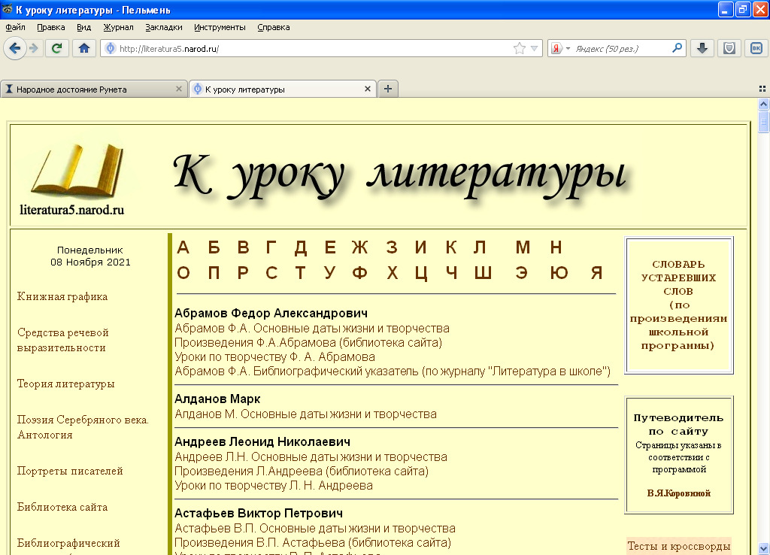Screen dimensions: 770x555
Task: Close the К уроку литературы tab
Action: pos(368,89)
